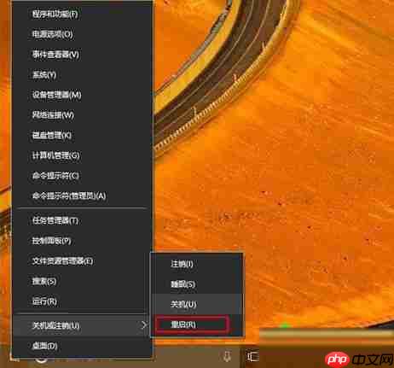Open 事件查看器(V)
This screenshot has height=368, width=394.
coord(83,55)
